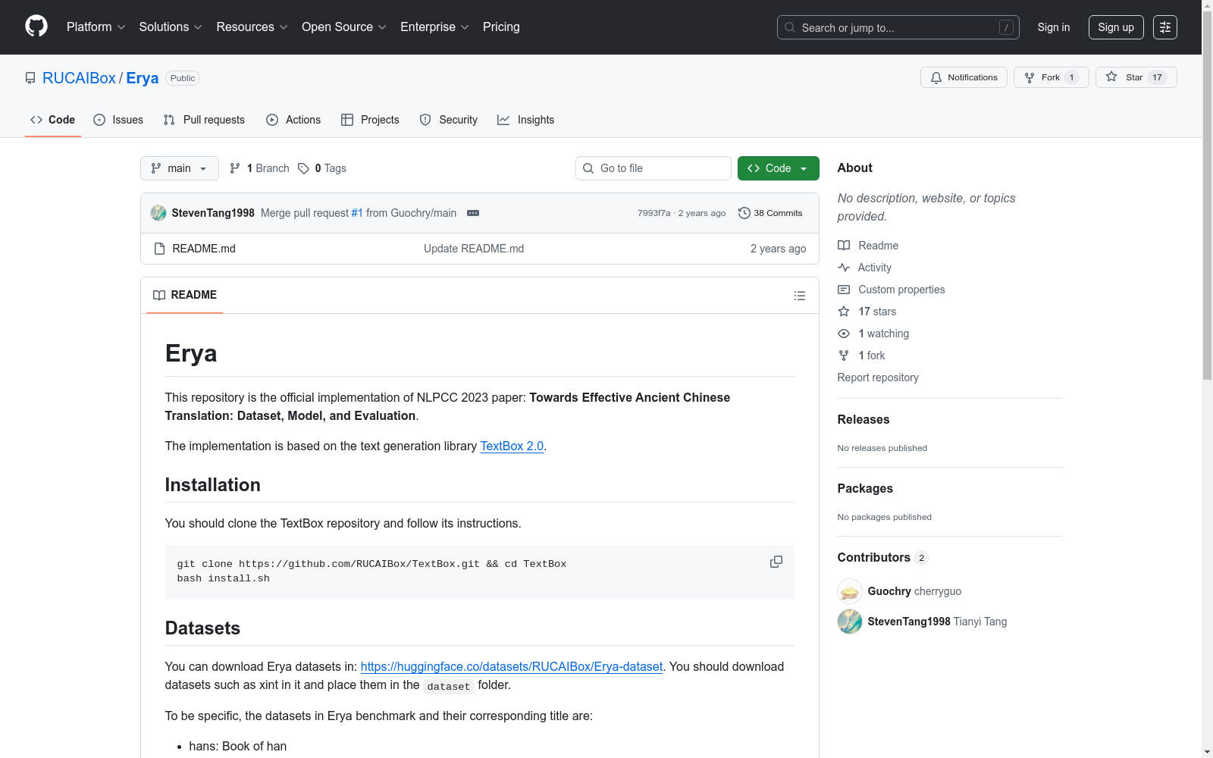
Task: Open the Pull requests tab
Action: (204, 120)
